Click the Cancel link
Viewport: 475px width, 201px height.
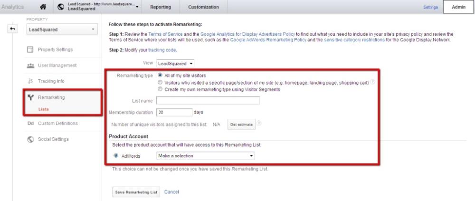click(171, 192)
